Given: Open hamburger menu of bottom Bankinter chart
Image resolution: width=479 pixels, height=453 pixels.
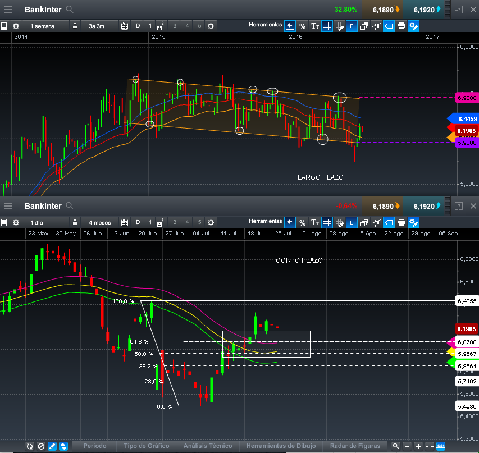Looking at the screenshot, I should [x=8, y=206].
